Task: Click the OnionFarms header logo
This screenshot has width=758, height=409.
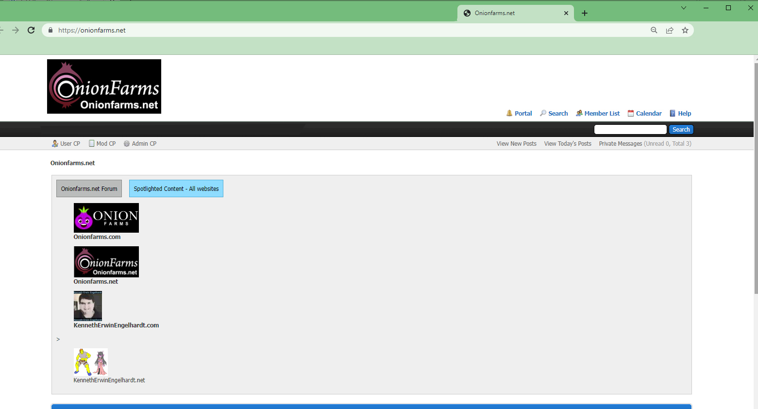Action: point(104,86)
